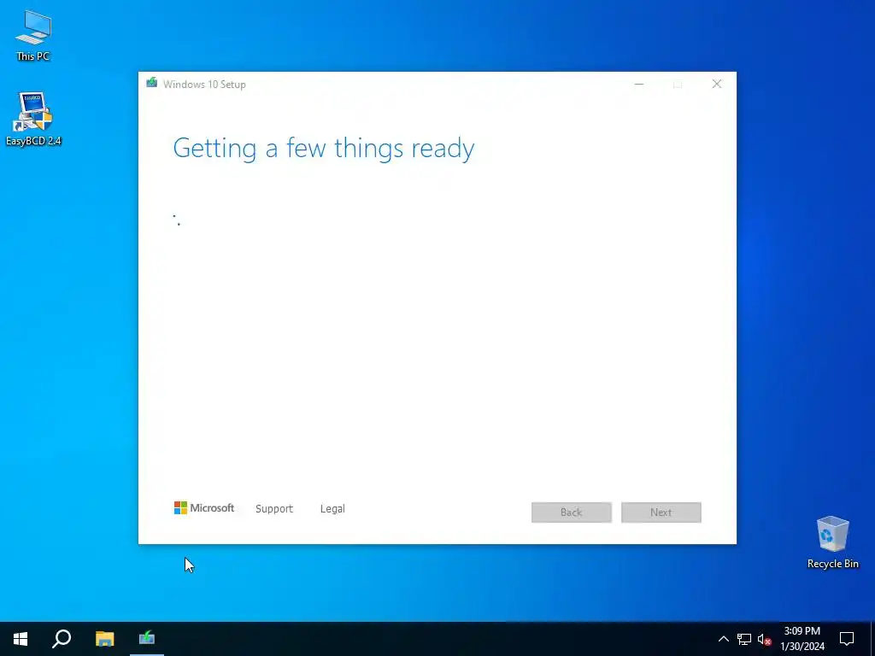Select the Recycle Bin desktop icon
Image resolution: width=875 pixels, height=656 pixels.
(x=832, y=542)
